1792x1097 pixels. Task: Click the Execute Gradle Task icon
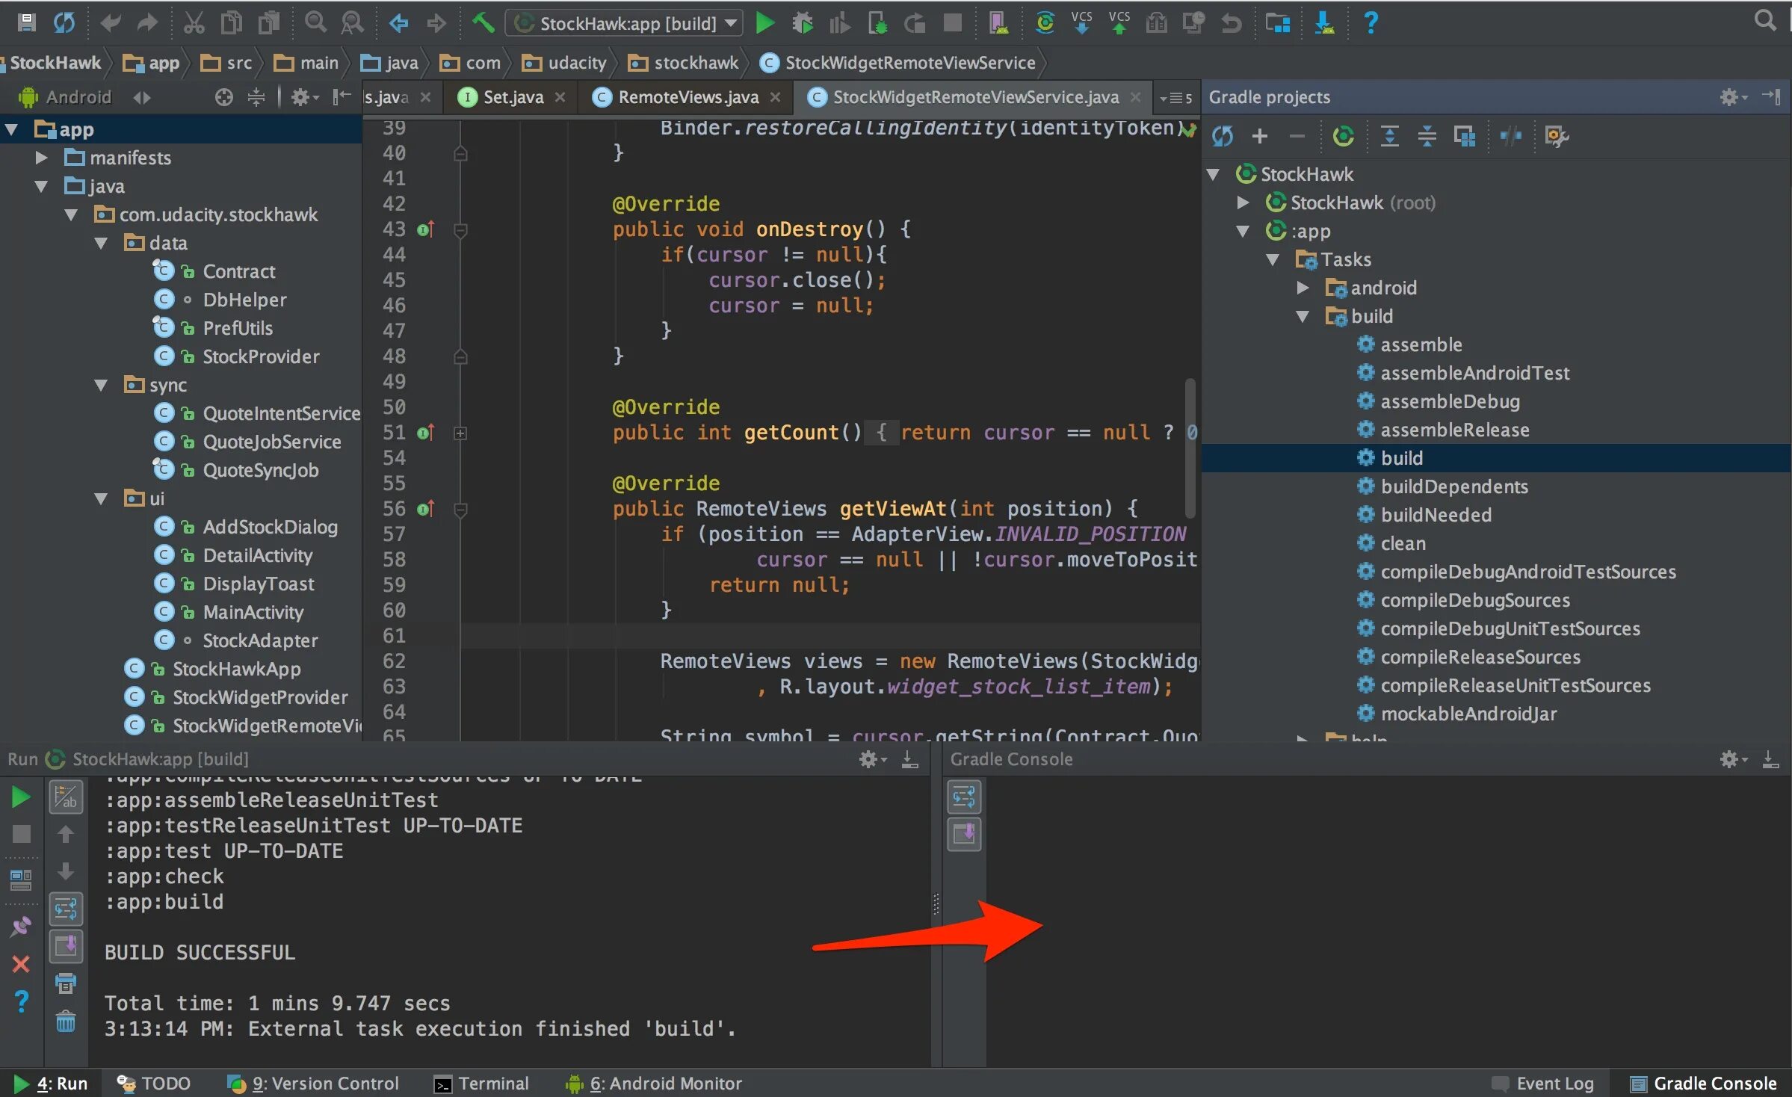[x=1343, y=136]
